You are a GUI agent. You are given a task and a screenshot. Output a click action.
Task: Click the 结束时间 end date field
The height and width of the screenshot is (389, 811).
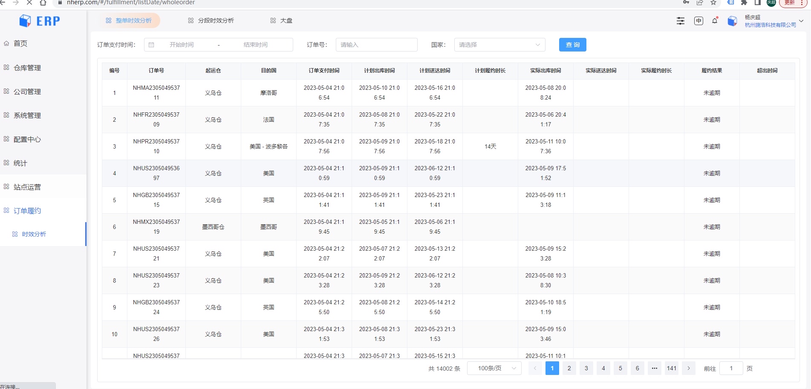click(x=256, y=45)
